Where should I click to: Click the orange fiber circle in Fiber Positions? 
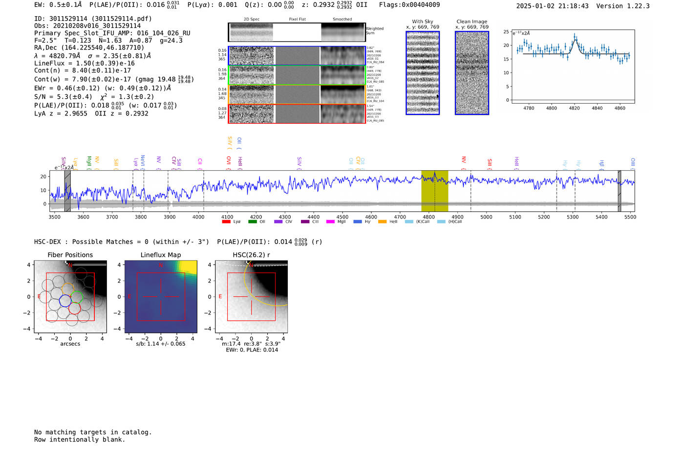[68, 288]
